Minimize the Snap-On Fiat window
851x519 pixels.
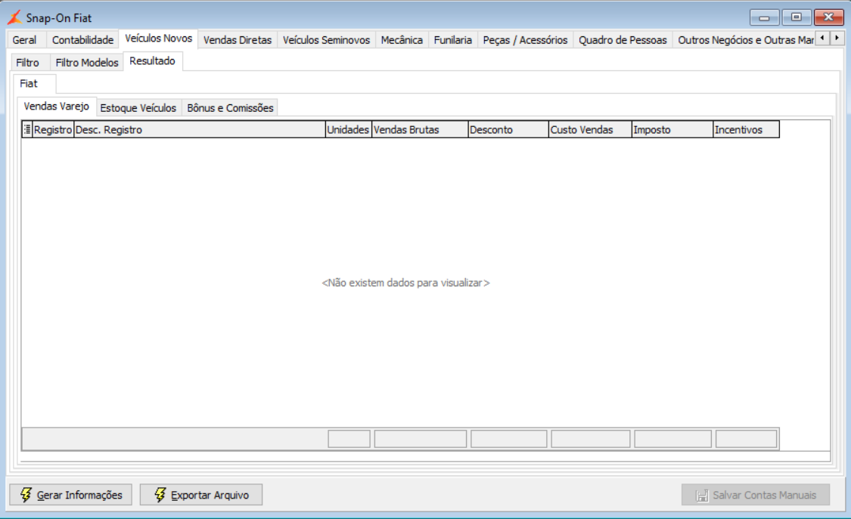click(x=764, y=17)
